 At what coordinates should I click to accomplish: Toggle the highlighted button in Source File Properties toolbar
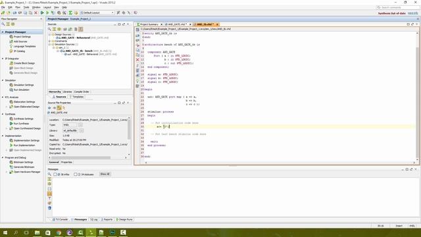tap(59, 108)
